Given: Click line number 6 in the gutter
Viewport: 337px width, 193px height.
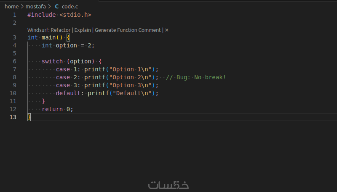Looking at the screenshot, I should (x=14, y=61).
